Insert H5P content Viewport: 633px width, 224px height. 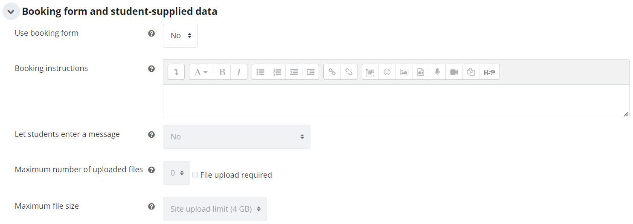coord(489,72)
